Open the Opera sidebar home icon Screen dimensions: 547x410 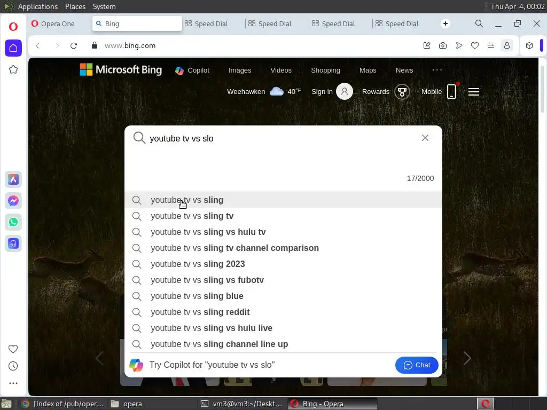pyautogui.click(x=13, y=48)
